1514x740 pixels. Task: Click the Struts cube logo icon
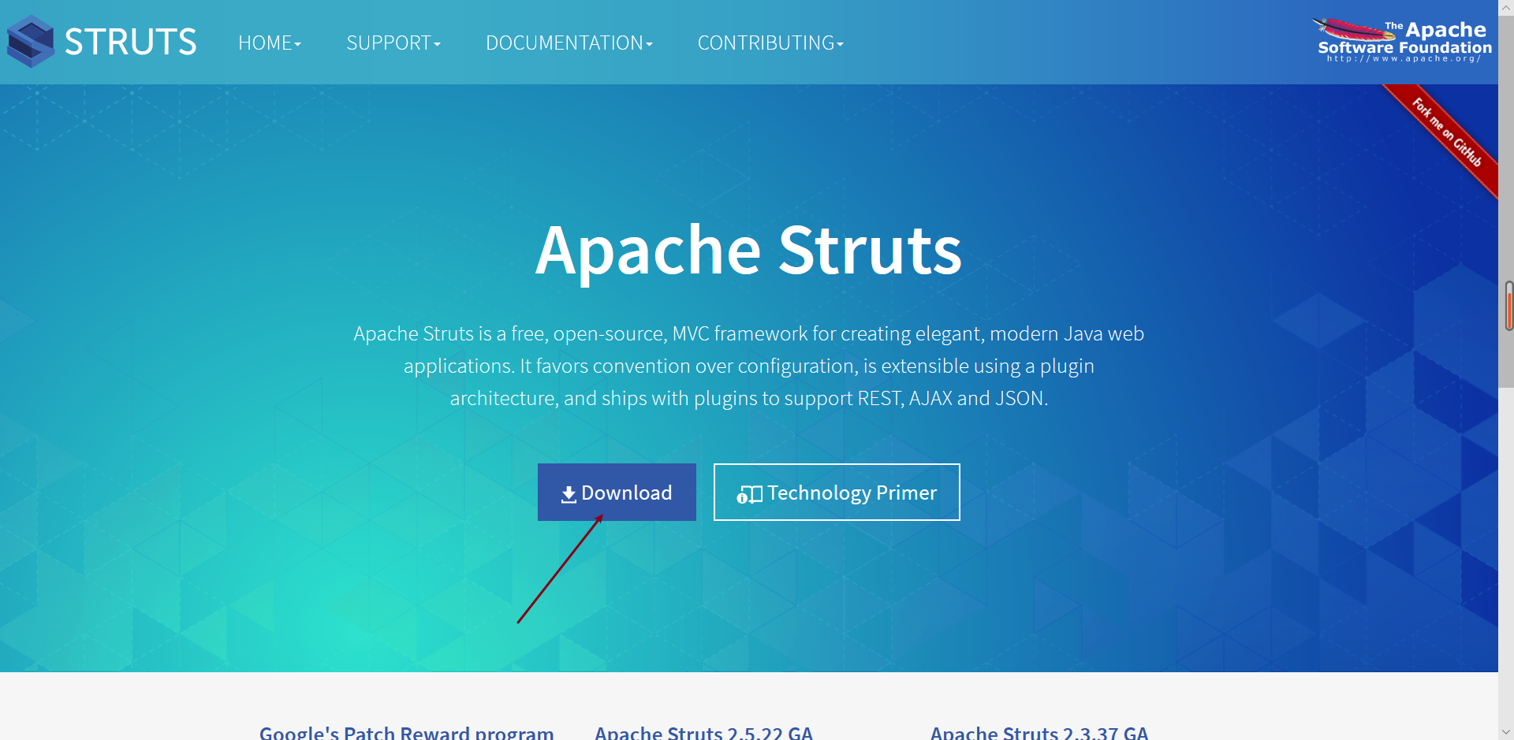(30, 41)
